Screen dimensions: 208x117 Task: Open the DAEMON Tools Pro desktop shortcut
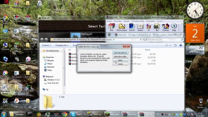coord(17,103)
